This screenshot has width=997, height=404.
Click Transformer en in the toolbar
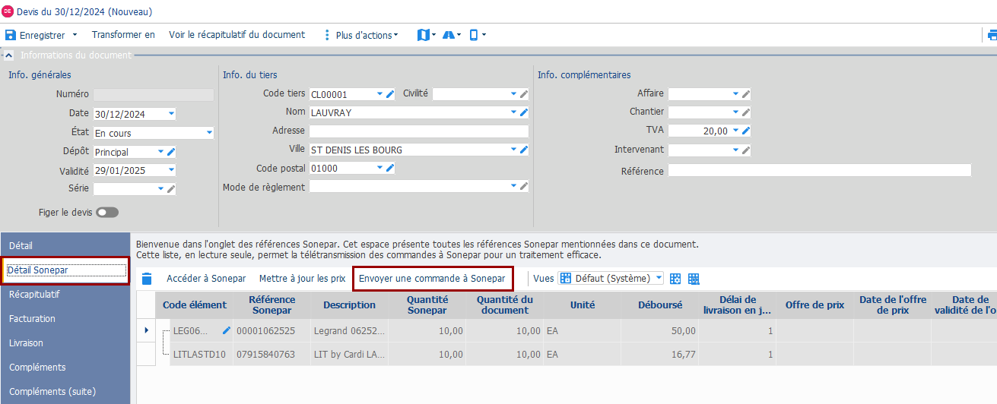pyautogui.click(x=123, y=35)
